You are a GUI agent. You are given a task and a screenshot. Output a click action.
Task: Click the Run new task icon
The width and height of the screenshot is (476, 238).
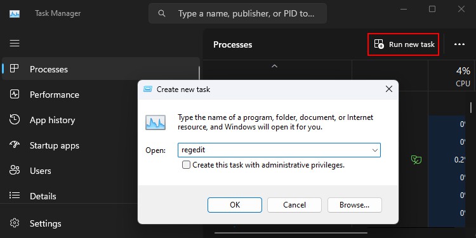[x=378, y=44]
